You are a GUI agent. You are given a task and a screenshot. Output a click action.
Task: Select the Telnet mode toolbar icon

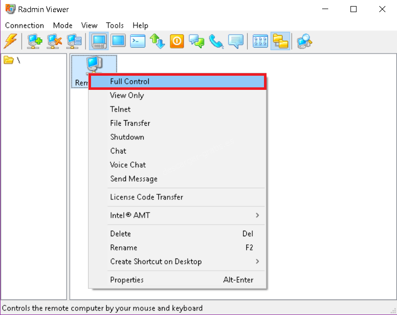[x=138, y=41]
